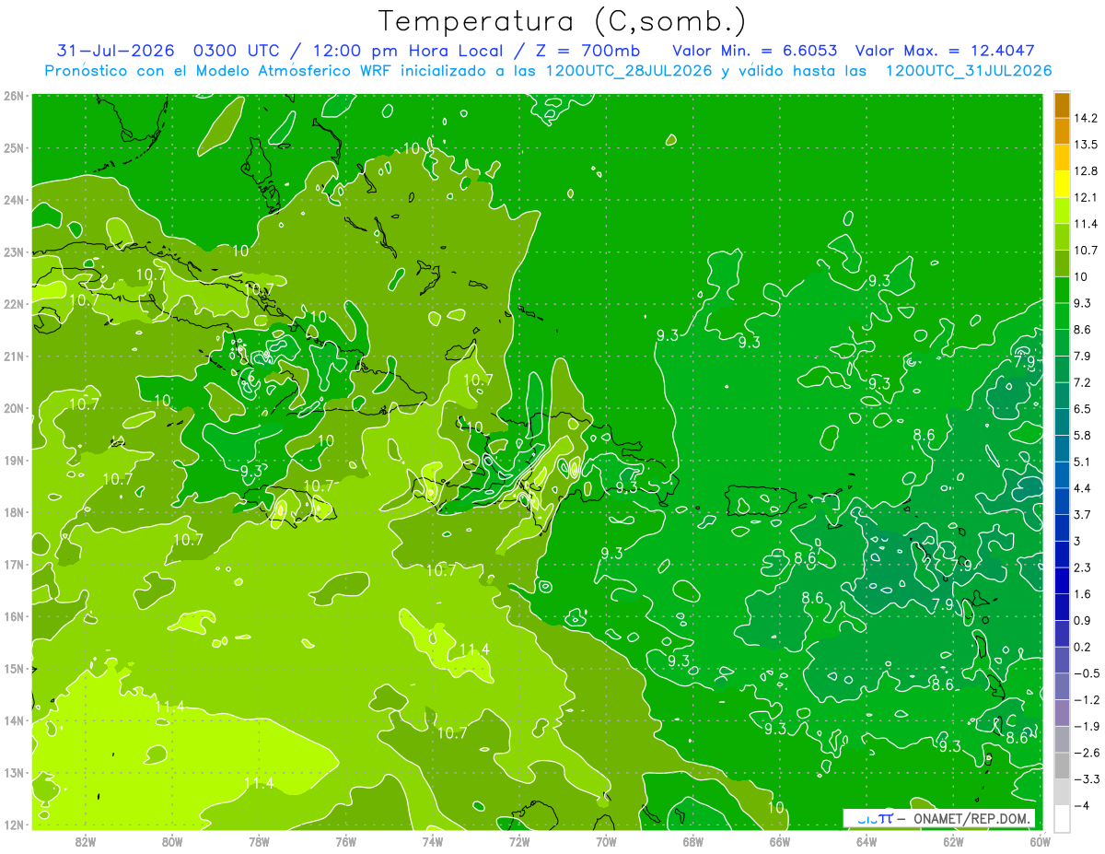Screen dimensions: 1105x854
Task: Click the colorbar value "6.5"
Action: [x=1083, y=409]
